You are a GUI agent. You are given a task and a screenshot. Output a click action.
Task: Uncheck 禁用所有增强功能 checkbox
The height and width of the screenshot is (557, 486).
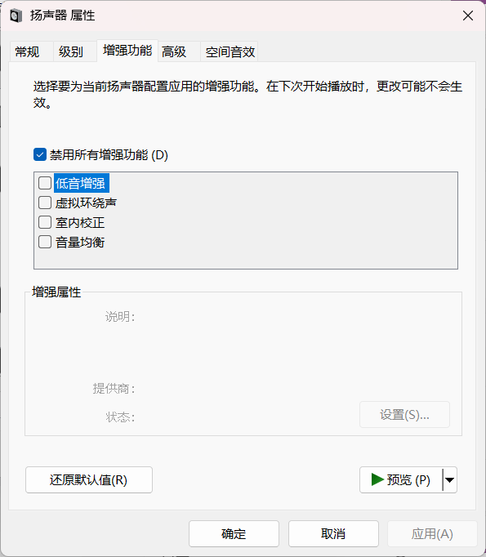(x=40, y=154)
